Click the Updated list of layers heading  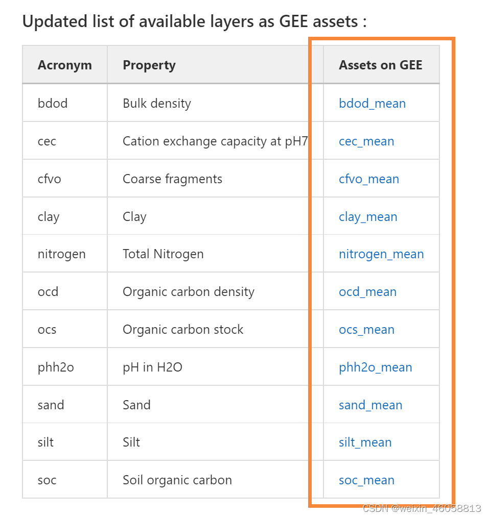coord(195,21)
